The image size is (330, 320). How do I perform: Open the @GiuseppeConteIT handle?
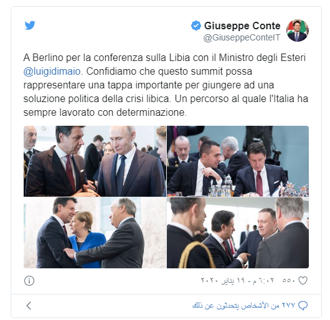[x=242, y=37]
